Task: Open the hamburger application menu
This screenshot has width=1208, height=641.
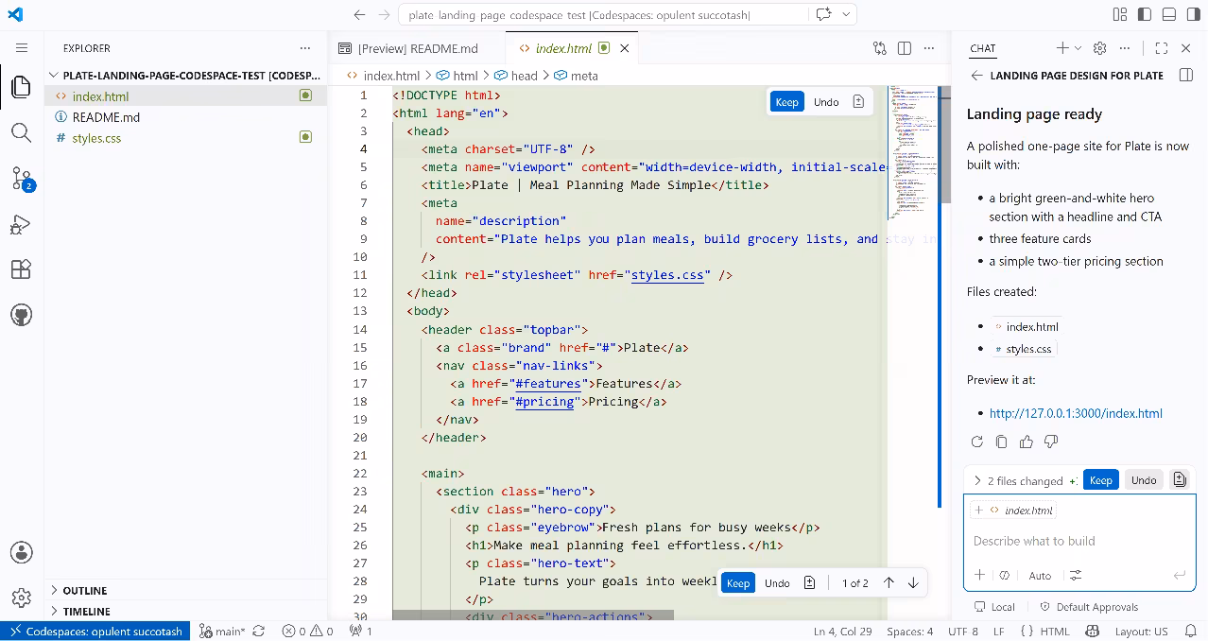Action: (22, 48)
